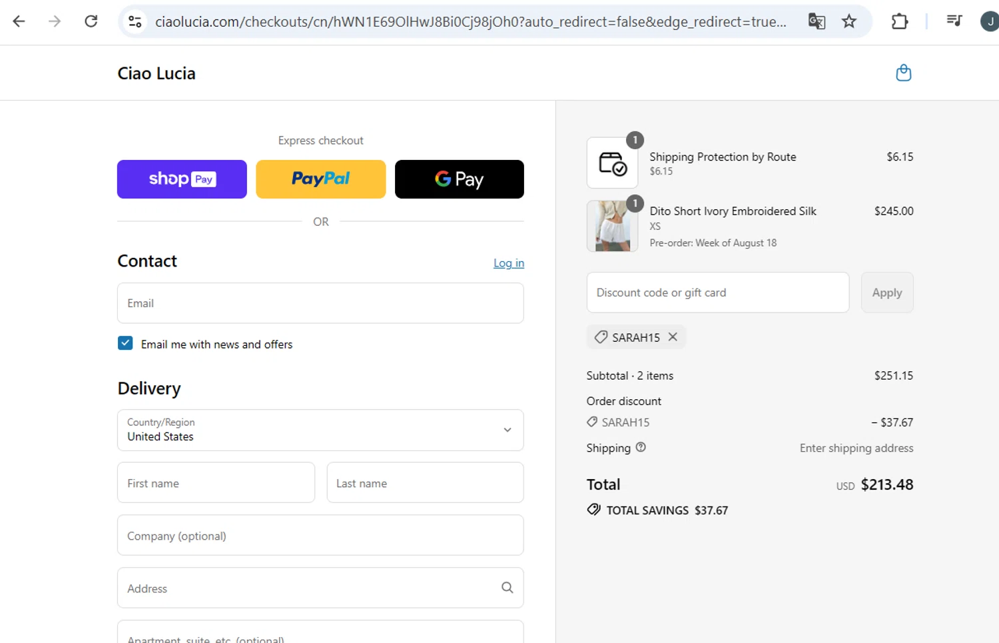Click the Dito Short Ivory Embroidered Silk title

[x=733, y=211]
